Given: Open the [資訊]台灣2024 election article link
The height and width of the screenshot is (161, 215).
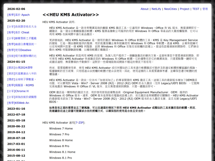Looking at the screenshot, I should tap(20, 68).
